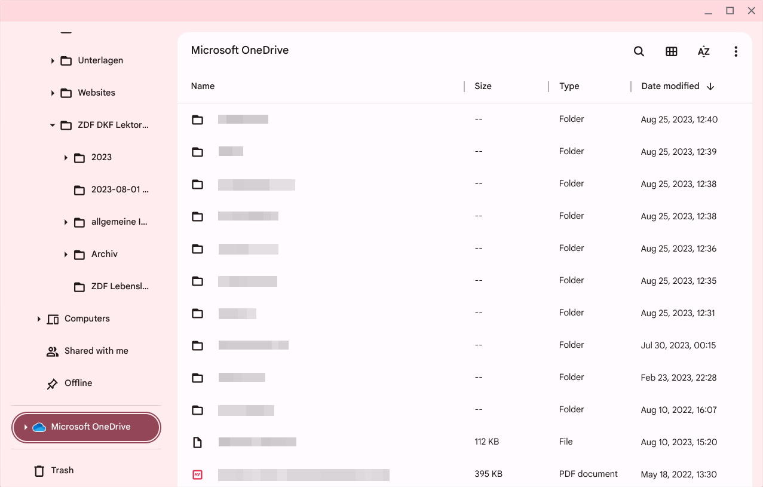
Task: Collapse the ZDF DKF Lektor folder
Action: 52,125
